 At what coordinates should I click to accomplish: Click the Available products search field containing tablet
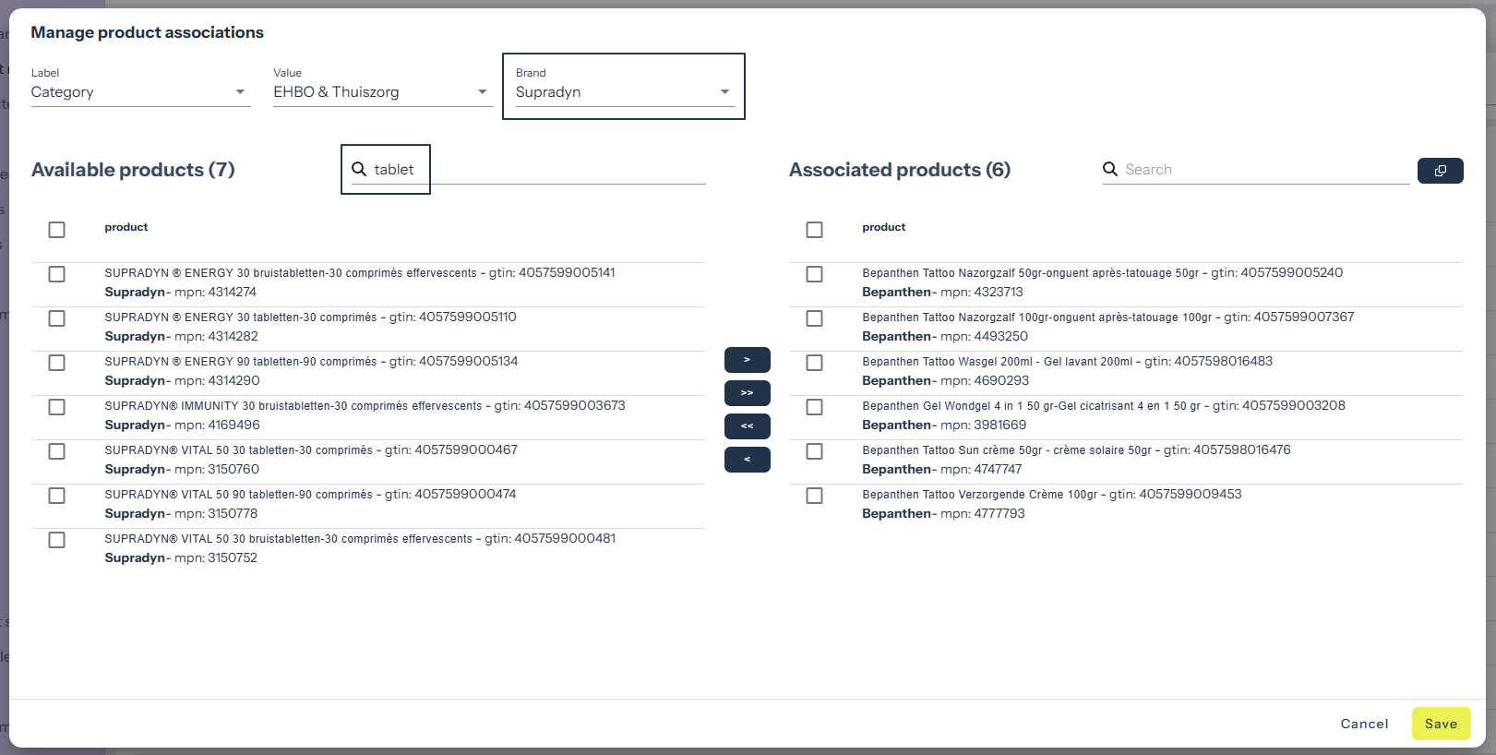(x=535, y=170)
